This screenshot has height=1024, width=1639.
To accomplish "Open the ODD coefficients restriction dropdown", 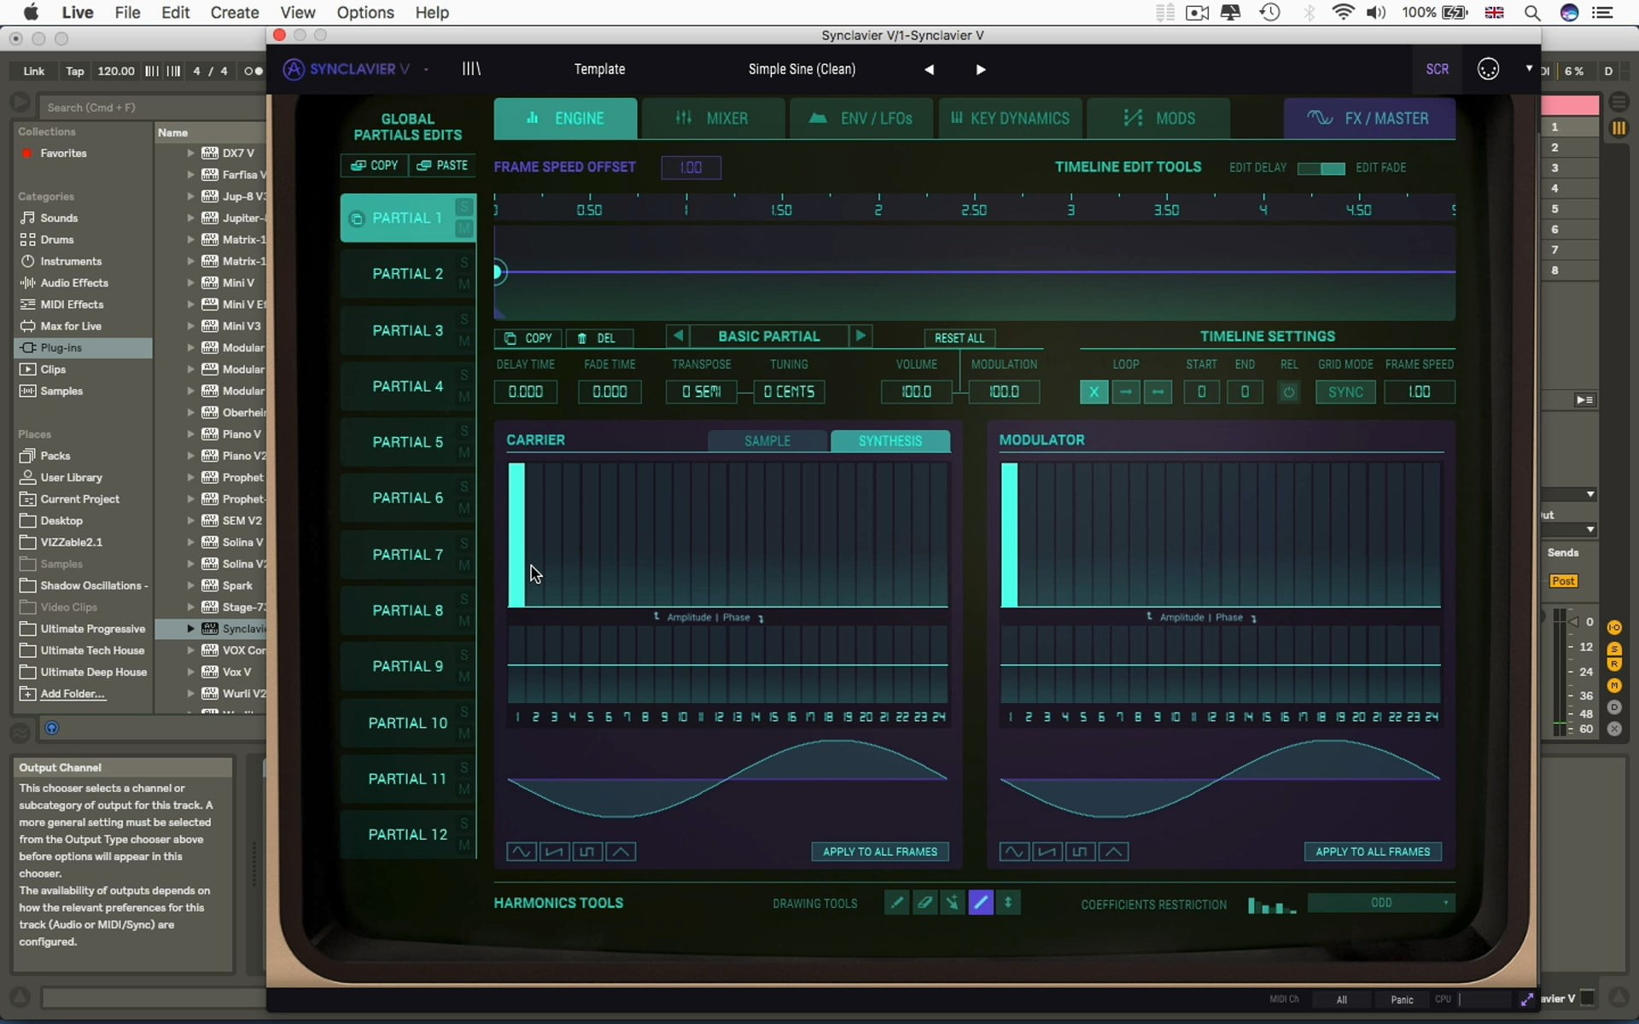I will pyautogui.click(x=1381, y=903).
